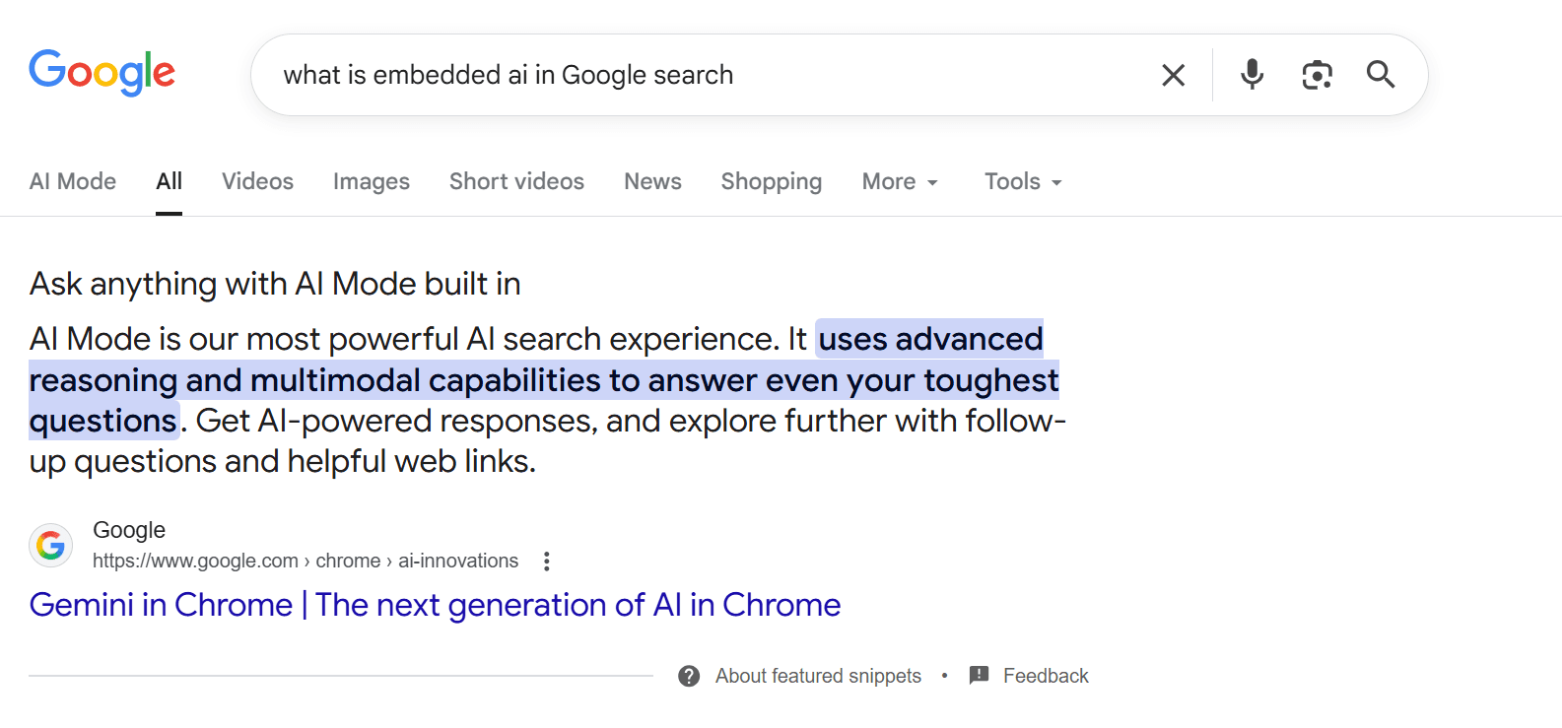
Task: Open search by image camera icon
Action: tap(1317, 75)
